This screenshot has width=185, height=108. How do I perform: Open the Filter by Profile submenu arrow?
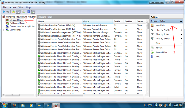(x=181, y=30)
